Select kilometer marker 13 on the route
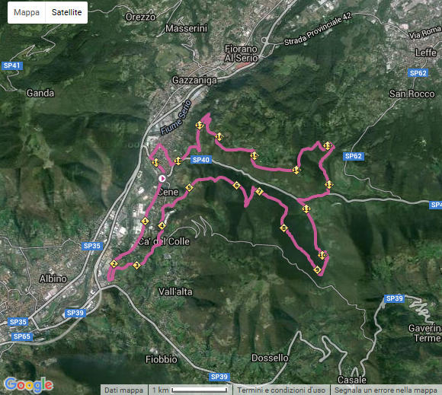442x395 pixels. pos(327,146)
